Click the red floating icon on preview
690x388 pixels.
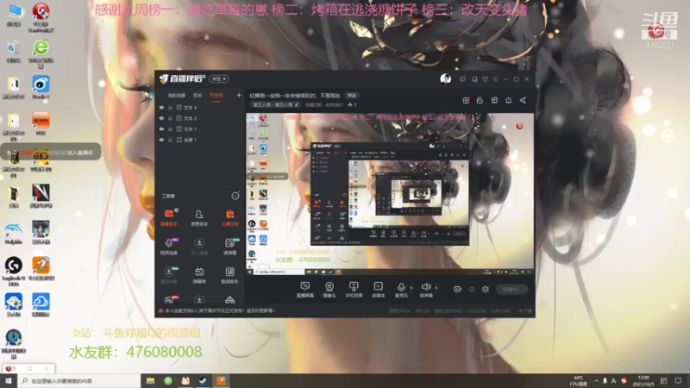519,126
